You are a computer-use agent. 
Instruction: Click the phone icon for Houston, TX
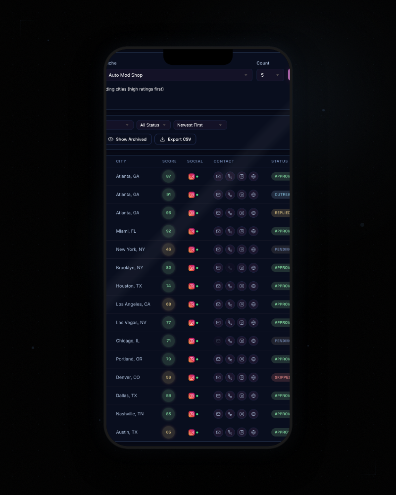pyautogui.click(x=230, y=286)
